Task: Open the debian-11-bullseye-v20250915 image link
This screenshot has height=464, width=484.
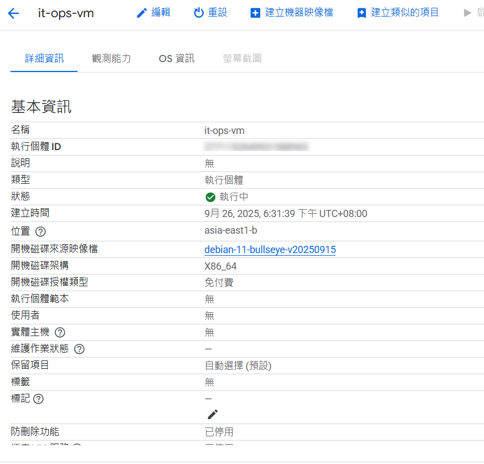Action: pyautogui.click(x=270, y=250)
